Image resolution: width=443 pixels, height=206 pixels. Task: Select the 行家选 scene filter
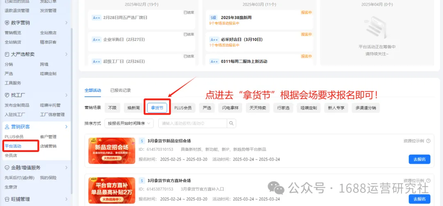[283, 108]
